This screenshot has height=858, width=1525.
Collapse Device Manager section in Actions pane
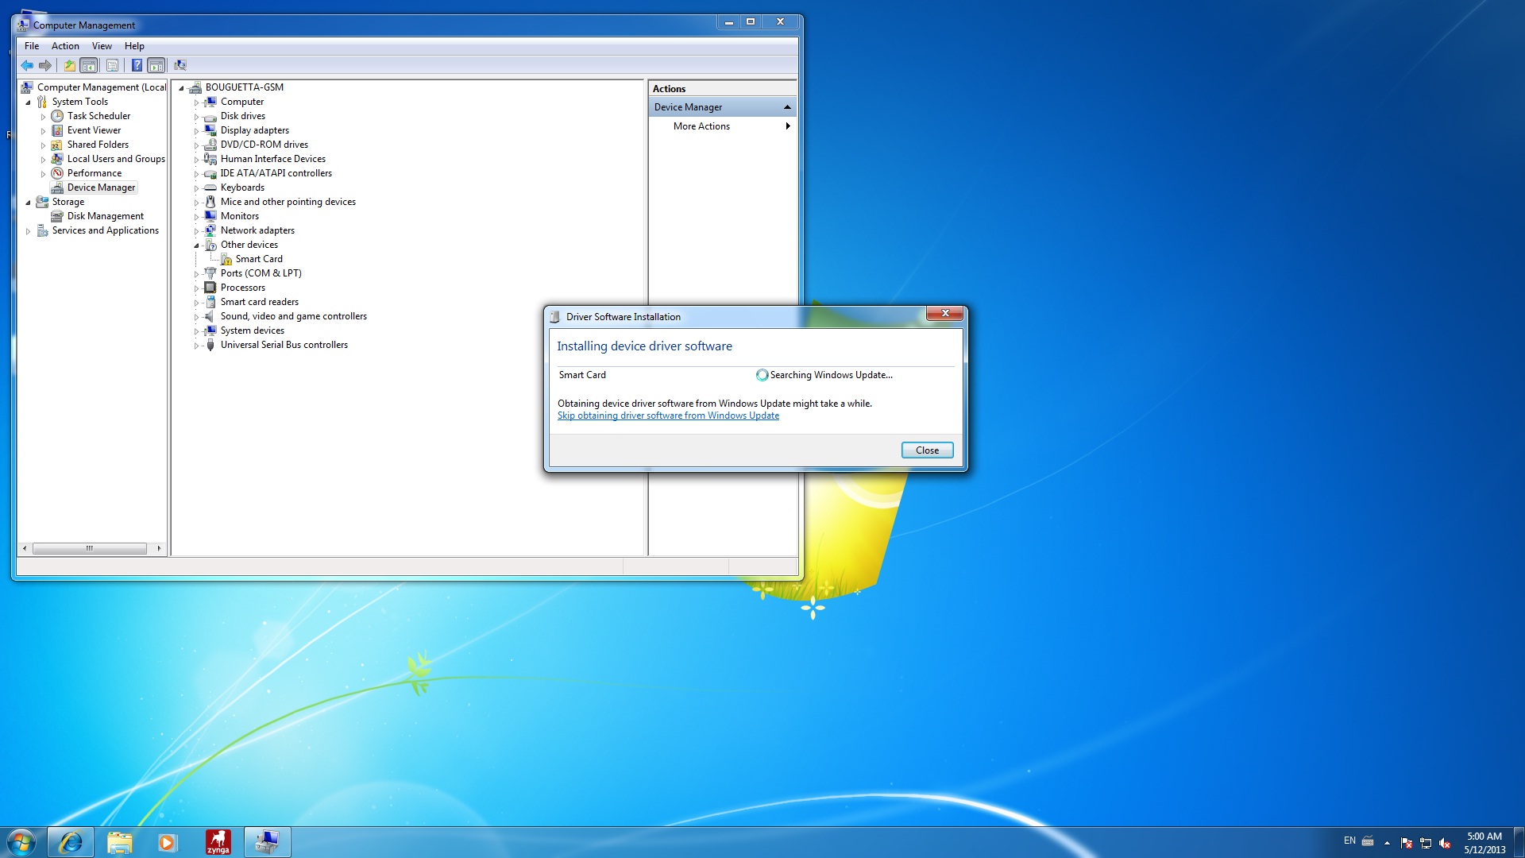click(787, 107)
